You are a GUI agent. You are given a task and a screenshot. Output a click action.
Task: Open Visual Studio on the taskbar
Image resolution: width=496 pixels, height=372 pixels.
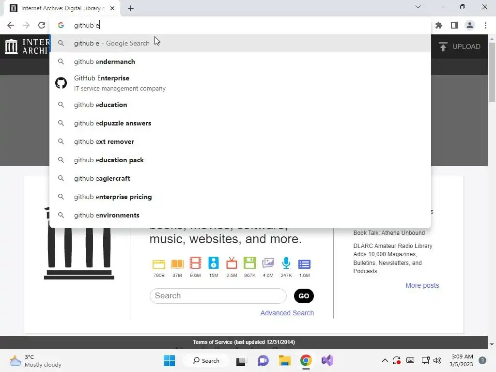point(327,360)
